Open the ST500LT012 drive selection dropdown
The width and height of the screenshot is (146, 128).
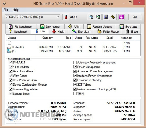pos(32,17)
